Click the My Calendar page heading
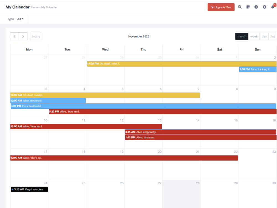The height and width of the screenshot is (208, 277). pyautogui.click(x=17, y=7)
